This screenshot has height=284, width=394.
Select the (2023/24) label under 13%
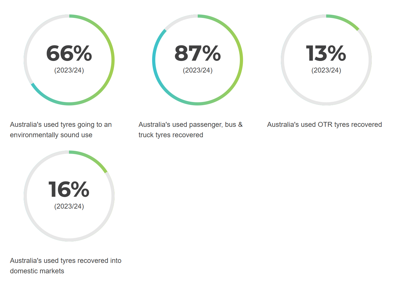326,70
